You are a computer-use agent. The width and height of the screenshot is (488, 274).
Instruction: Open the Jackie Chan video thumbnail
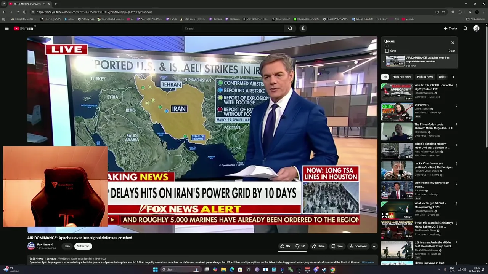[x=397, y=170]
